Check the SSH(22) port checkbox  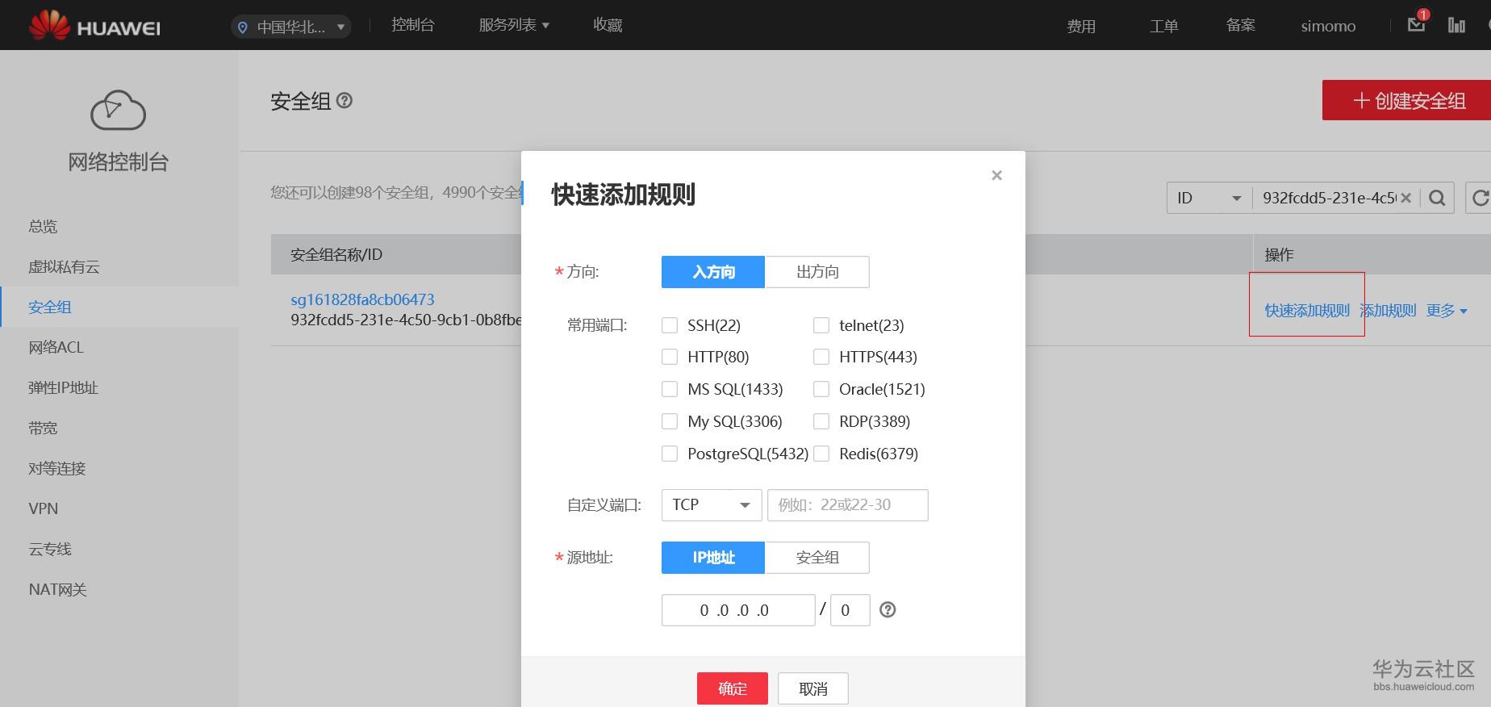(670, 325)
